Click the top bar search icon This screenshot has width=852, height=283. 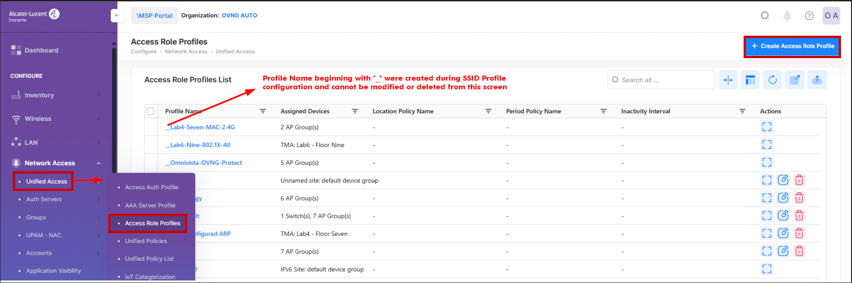765,16
